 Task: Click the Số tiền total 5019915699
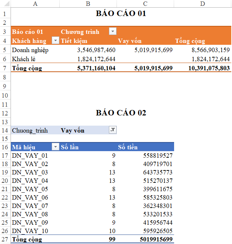pos(156,239)
